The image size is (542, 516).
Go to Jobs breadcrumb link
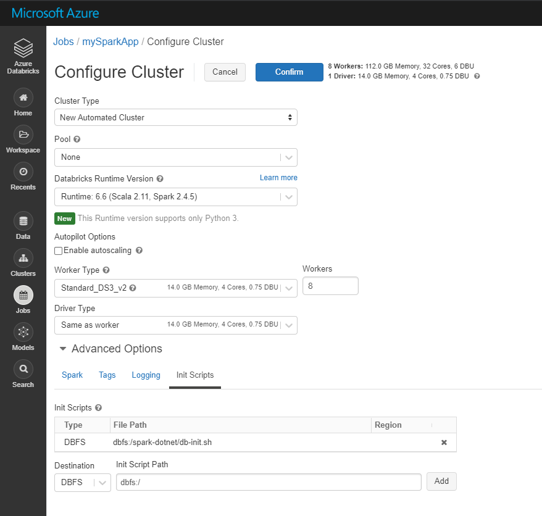63,41
